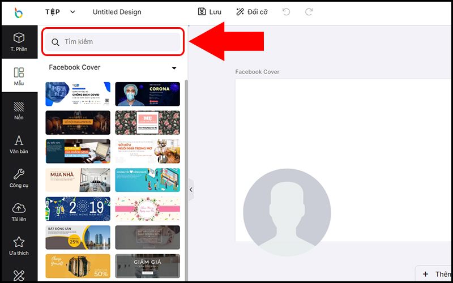Click the colorful app logo
453x283 pixels.
tap(19, 12)
